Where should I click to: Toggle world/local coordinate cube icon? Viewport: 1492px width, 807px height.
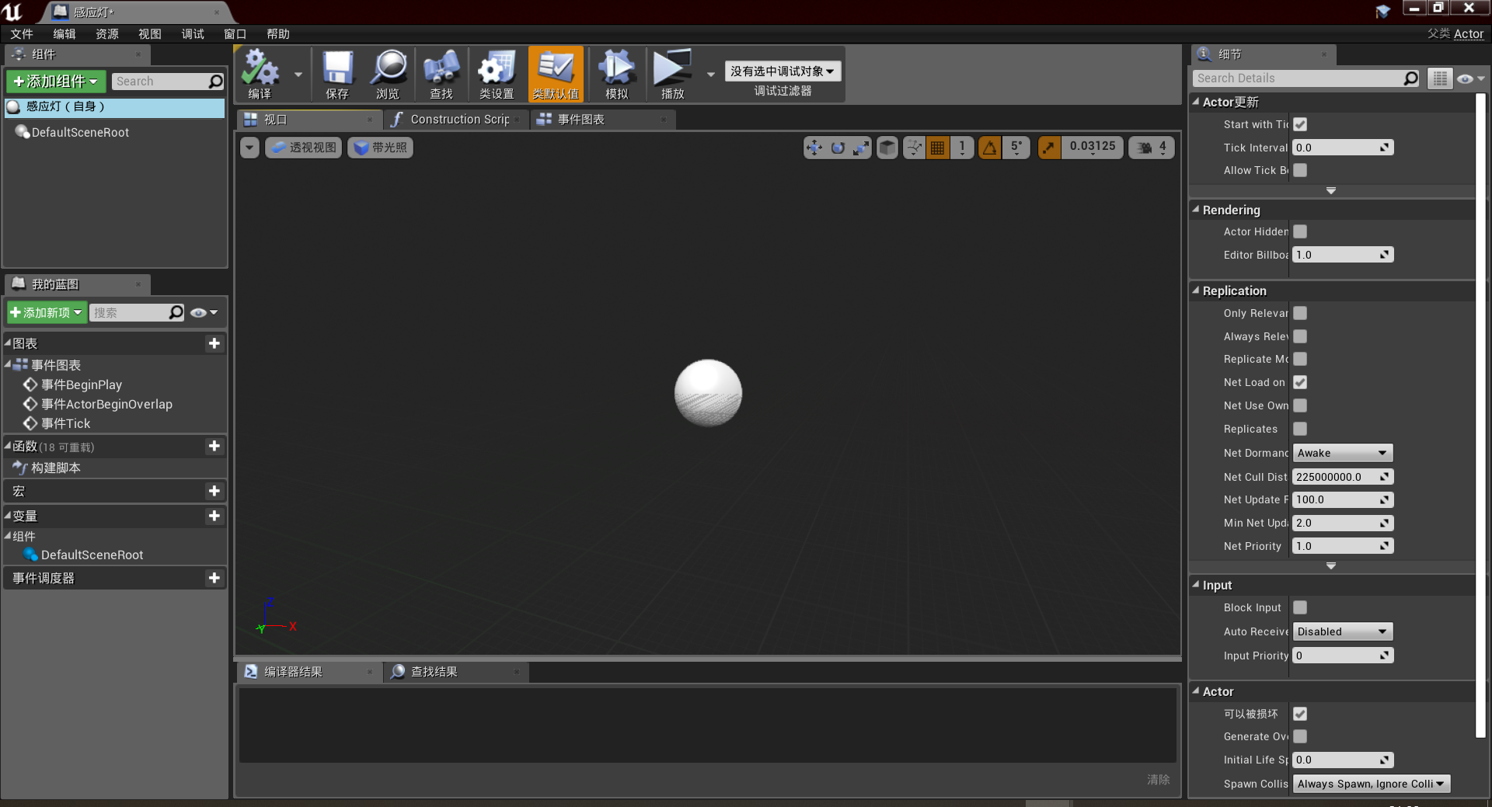pos(887,148)
